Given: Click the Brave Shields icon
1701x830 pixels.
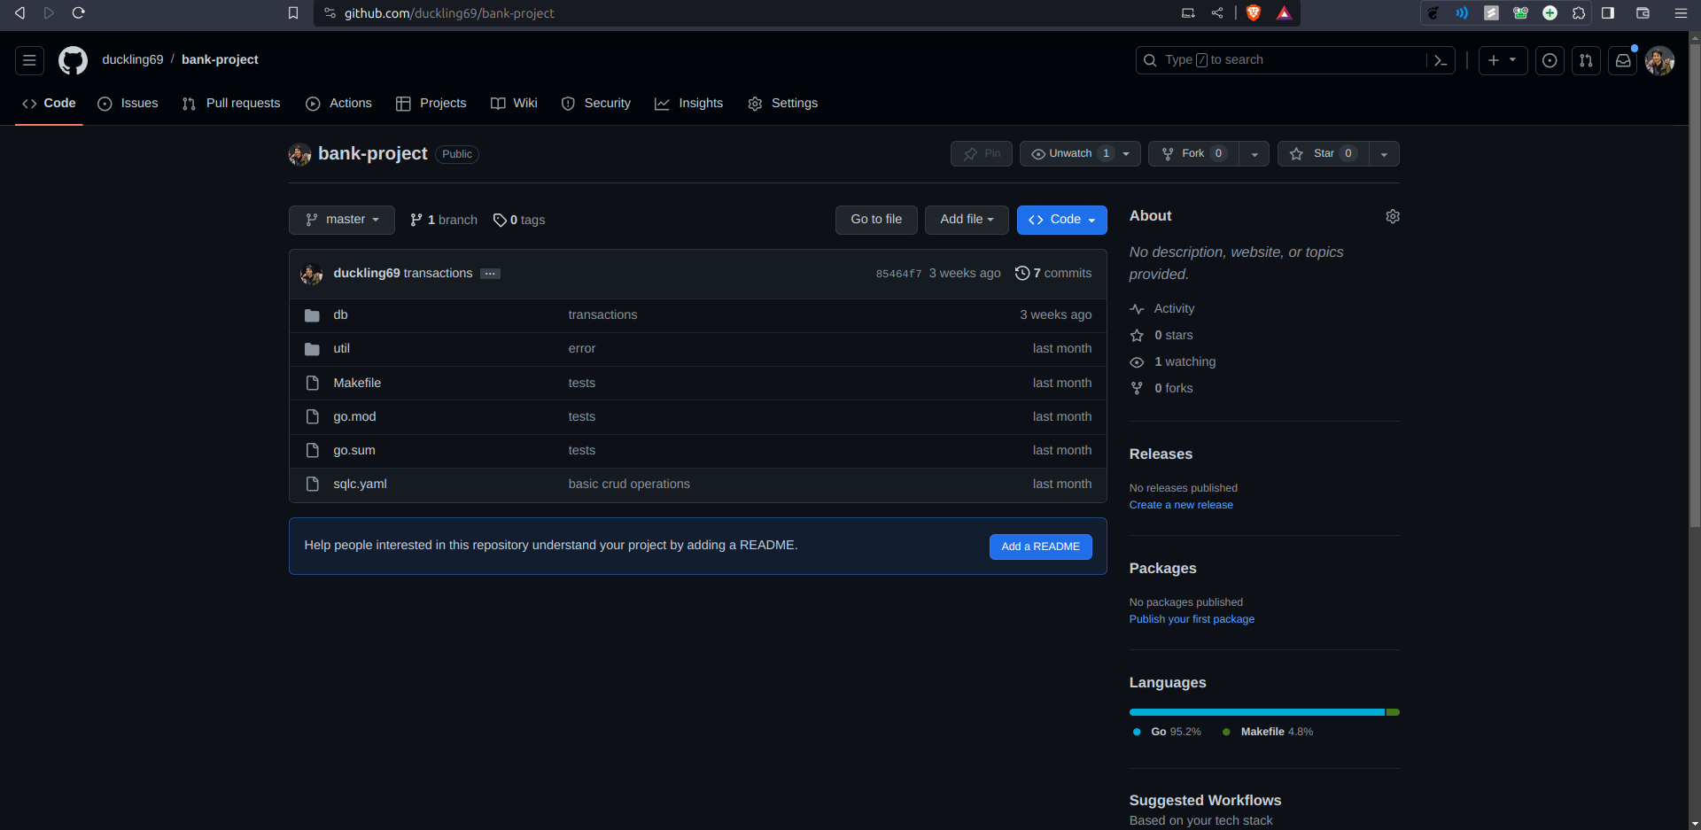Looking at the screenshot, I should click(x=1254, y=12).
